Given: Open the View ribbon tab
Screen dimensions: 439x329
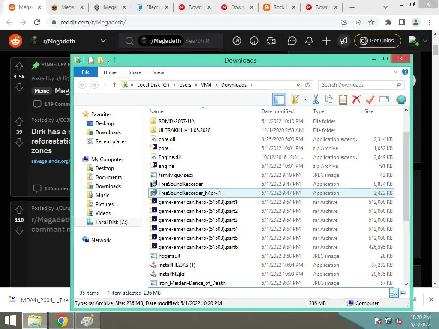Looking at the screenshot, I should 159,72.
